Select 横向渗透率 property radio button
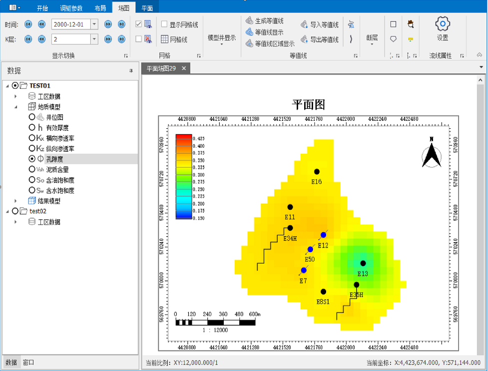The width and height of the screenshot is (488, 371). pyautogui.click(x=32, y=138)
